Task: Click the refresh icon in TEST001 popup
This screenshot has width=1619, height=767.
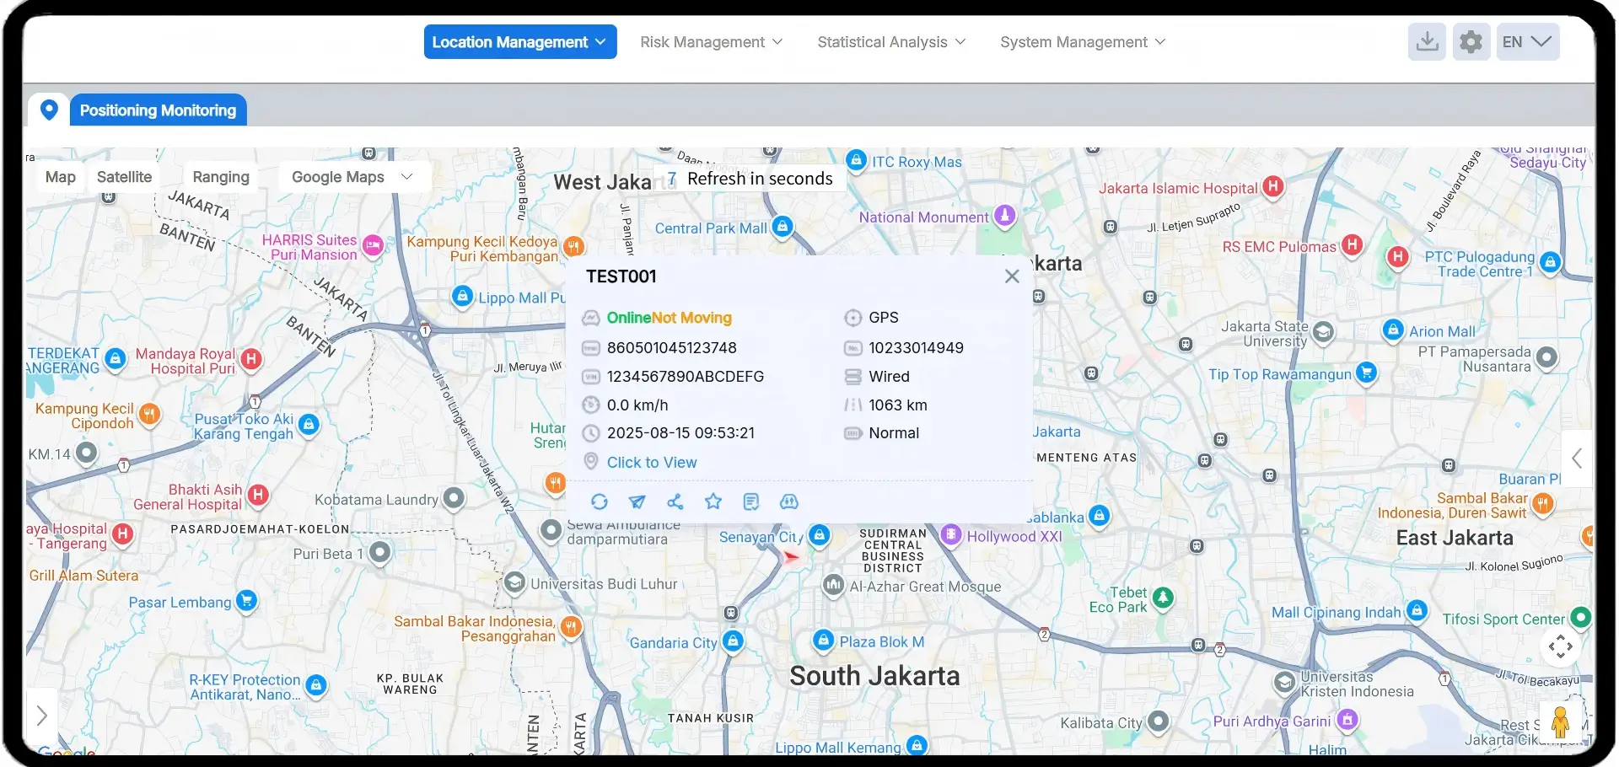Action: pos(599,502)
